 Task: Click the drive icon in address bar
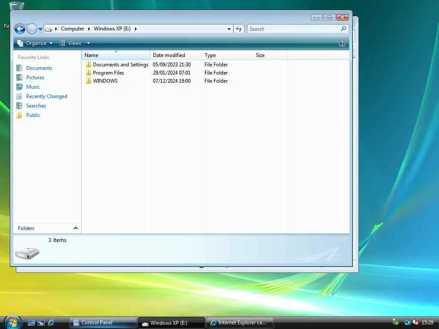(48, 29)
